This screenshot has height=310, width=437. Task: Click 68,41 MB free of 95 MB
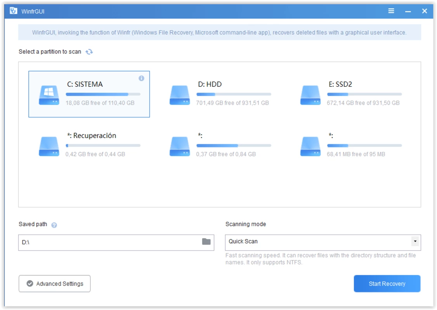356,154
